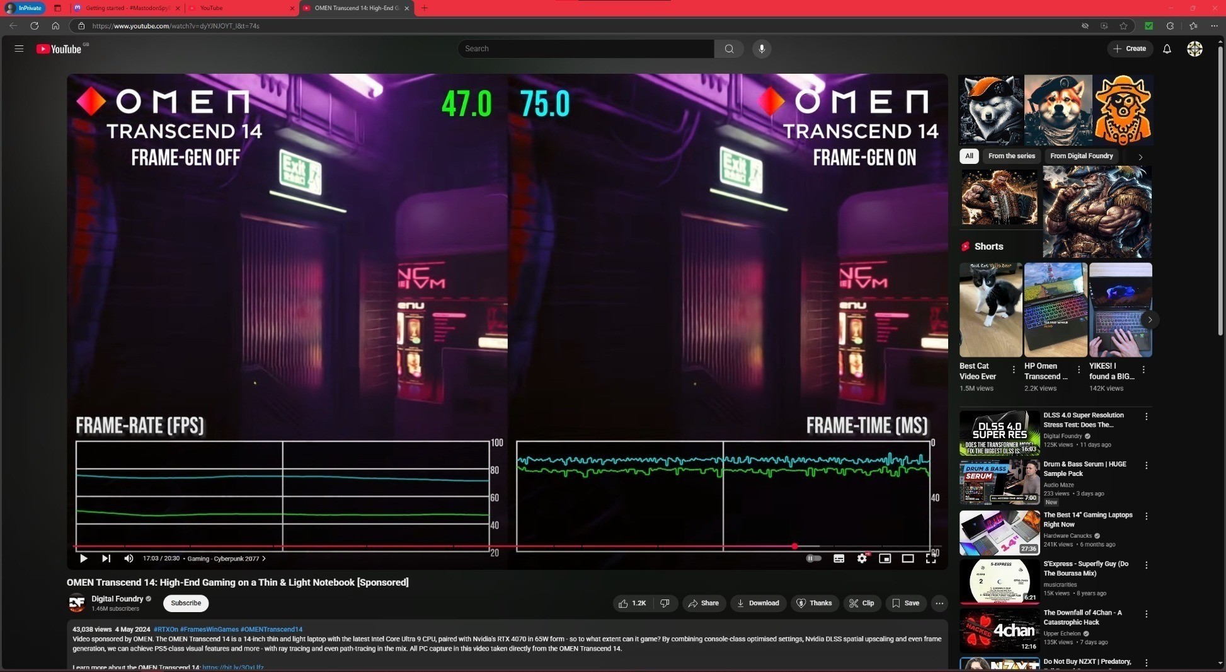Viewport: 1226px width, 672px height.
Task: Click the #RTXOn hashtag
Action: [166, 629]
